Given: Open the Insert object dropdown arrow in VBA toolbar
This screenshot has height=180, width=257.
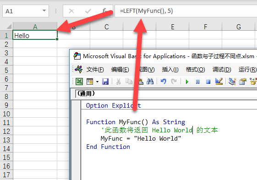Looking at the screenshot, I should [97, 82].
